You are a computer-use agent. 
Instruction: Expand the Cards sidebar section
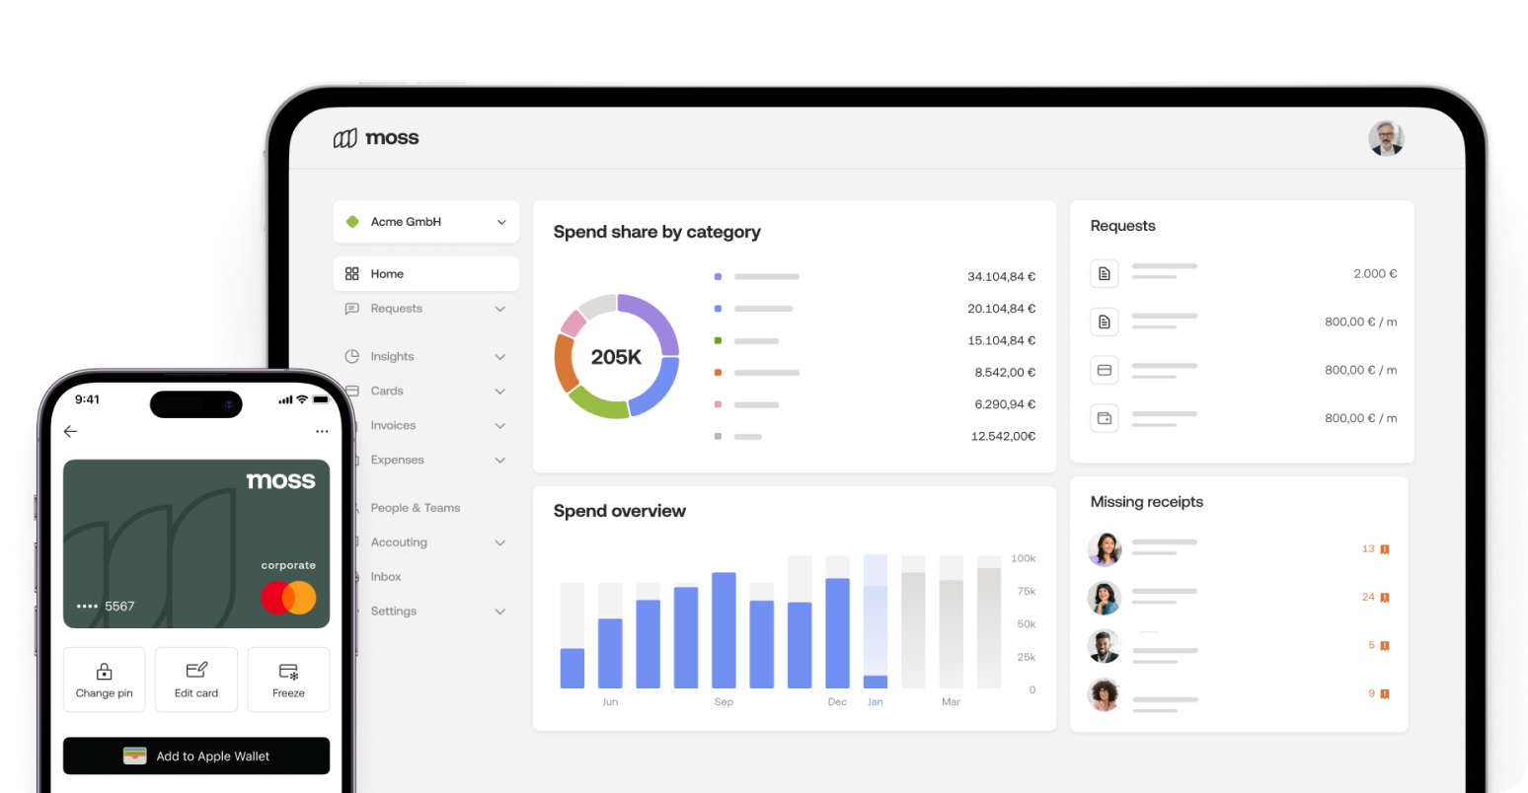coord(499,392)
